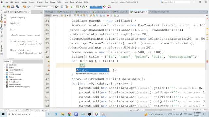The image size is (209, 117).
Task: Click the red Start Macro Recording icon
Action: (108, 16)
